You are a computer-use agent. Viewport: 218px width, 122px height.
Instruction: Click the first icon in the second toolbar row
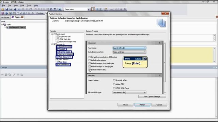[3, 13]
